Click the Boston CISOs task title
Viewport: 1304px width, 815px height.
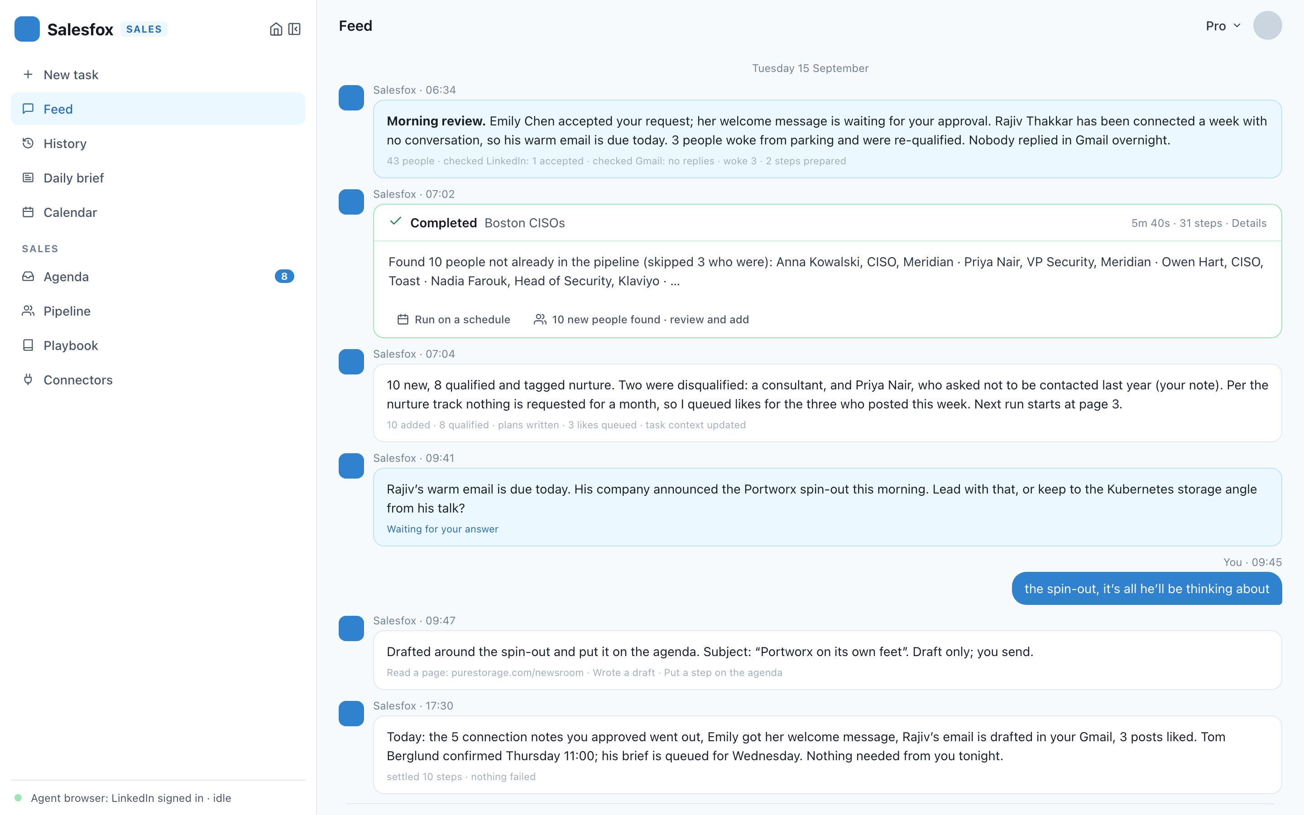(525, 223)
